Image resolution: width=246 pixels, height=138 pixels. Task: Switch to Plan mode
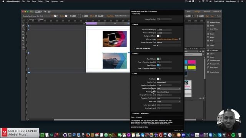coord(189,12)
